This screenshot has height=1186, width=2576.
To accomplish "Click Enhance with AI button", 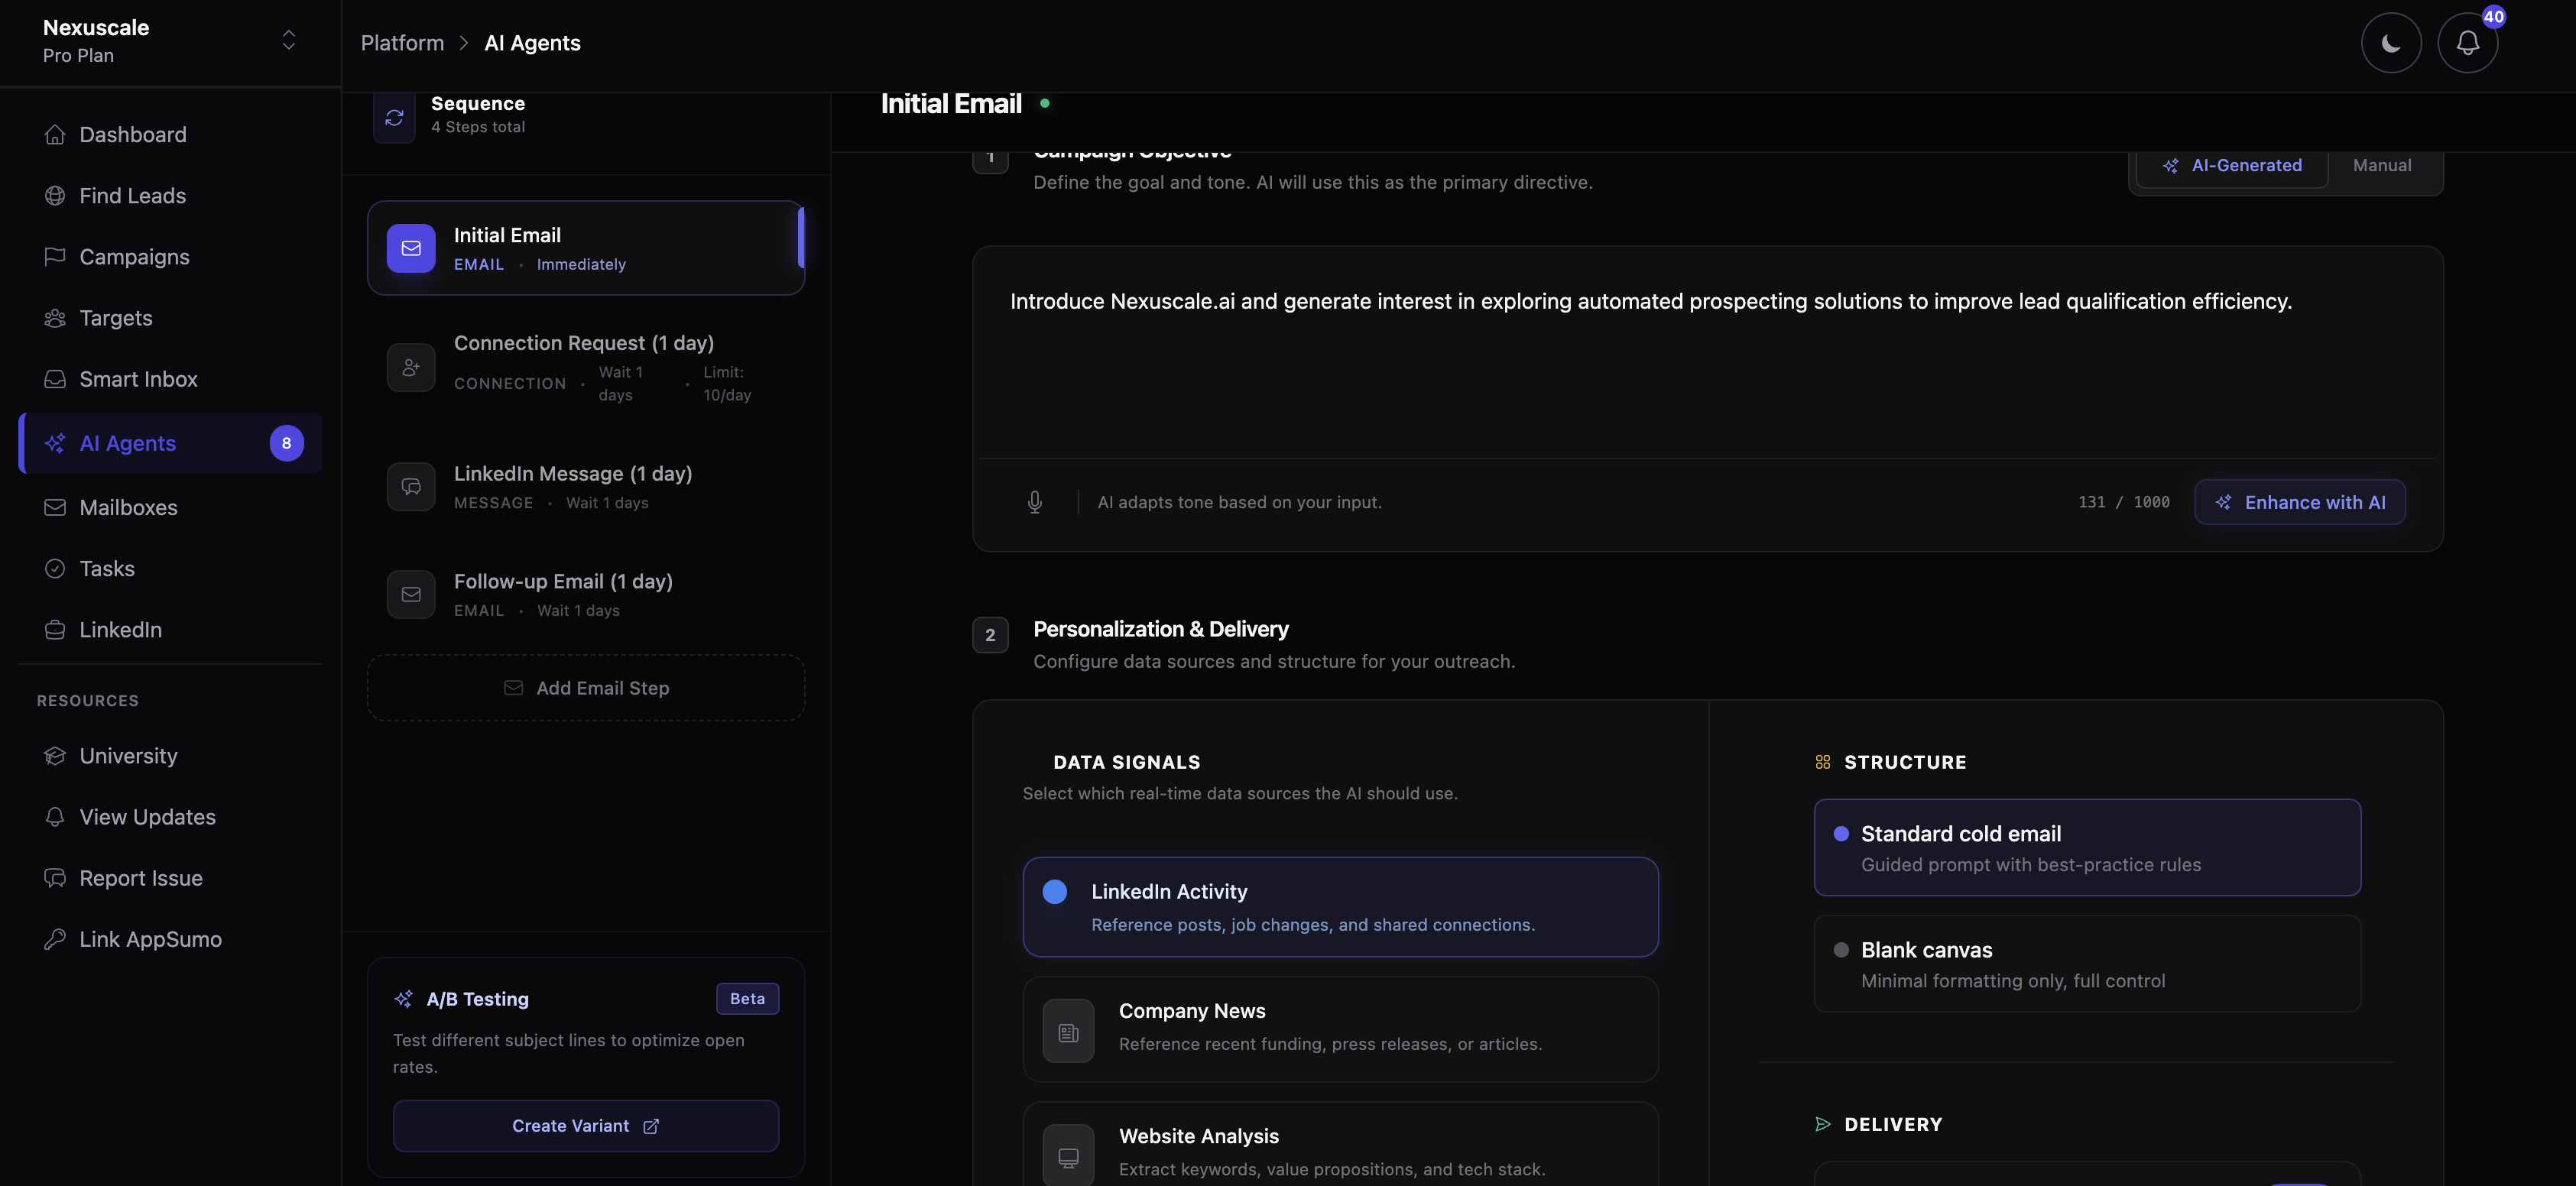I will [2299, 502].
